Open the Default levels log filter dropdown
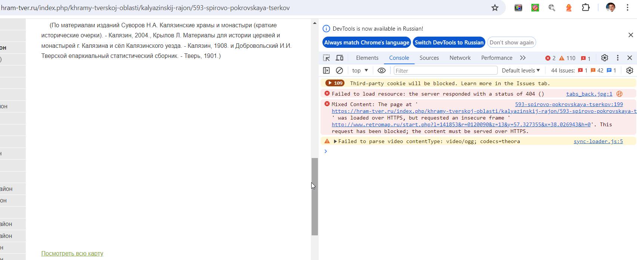The height and width of the screenshot is (260, 637). tap(521, 71)
